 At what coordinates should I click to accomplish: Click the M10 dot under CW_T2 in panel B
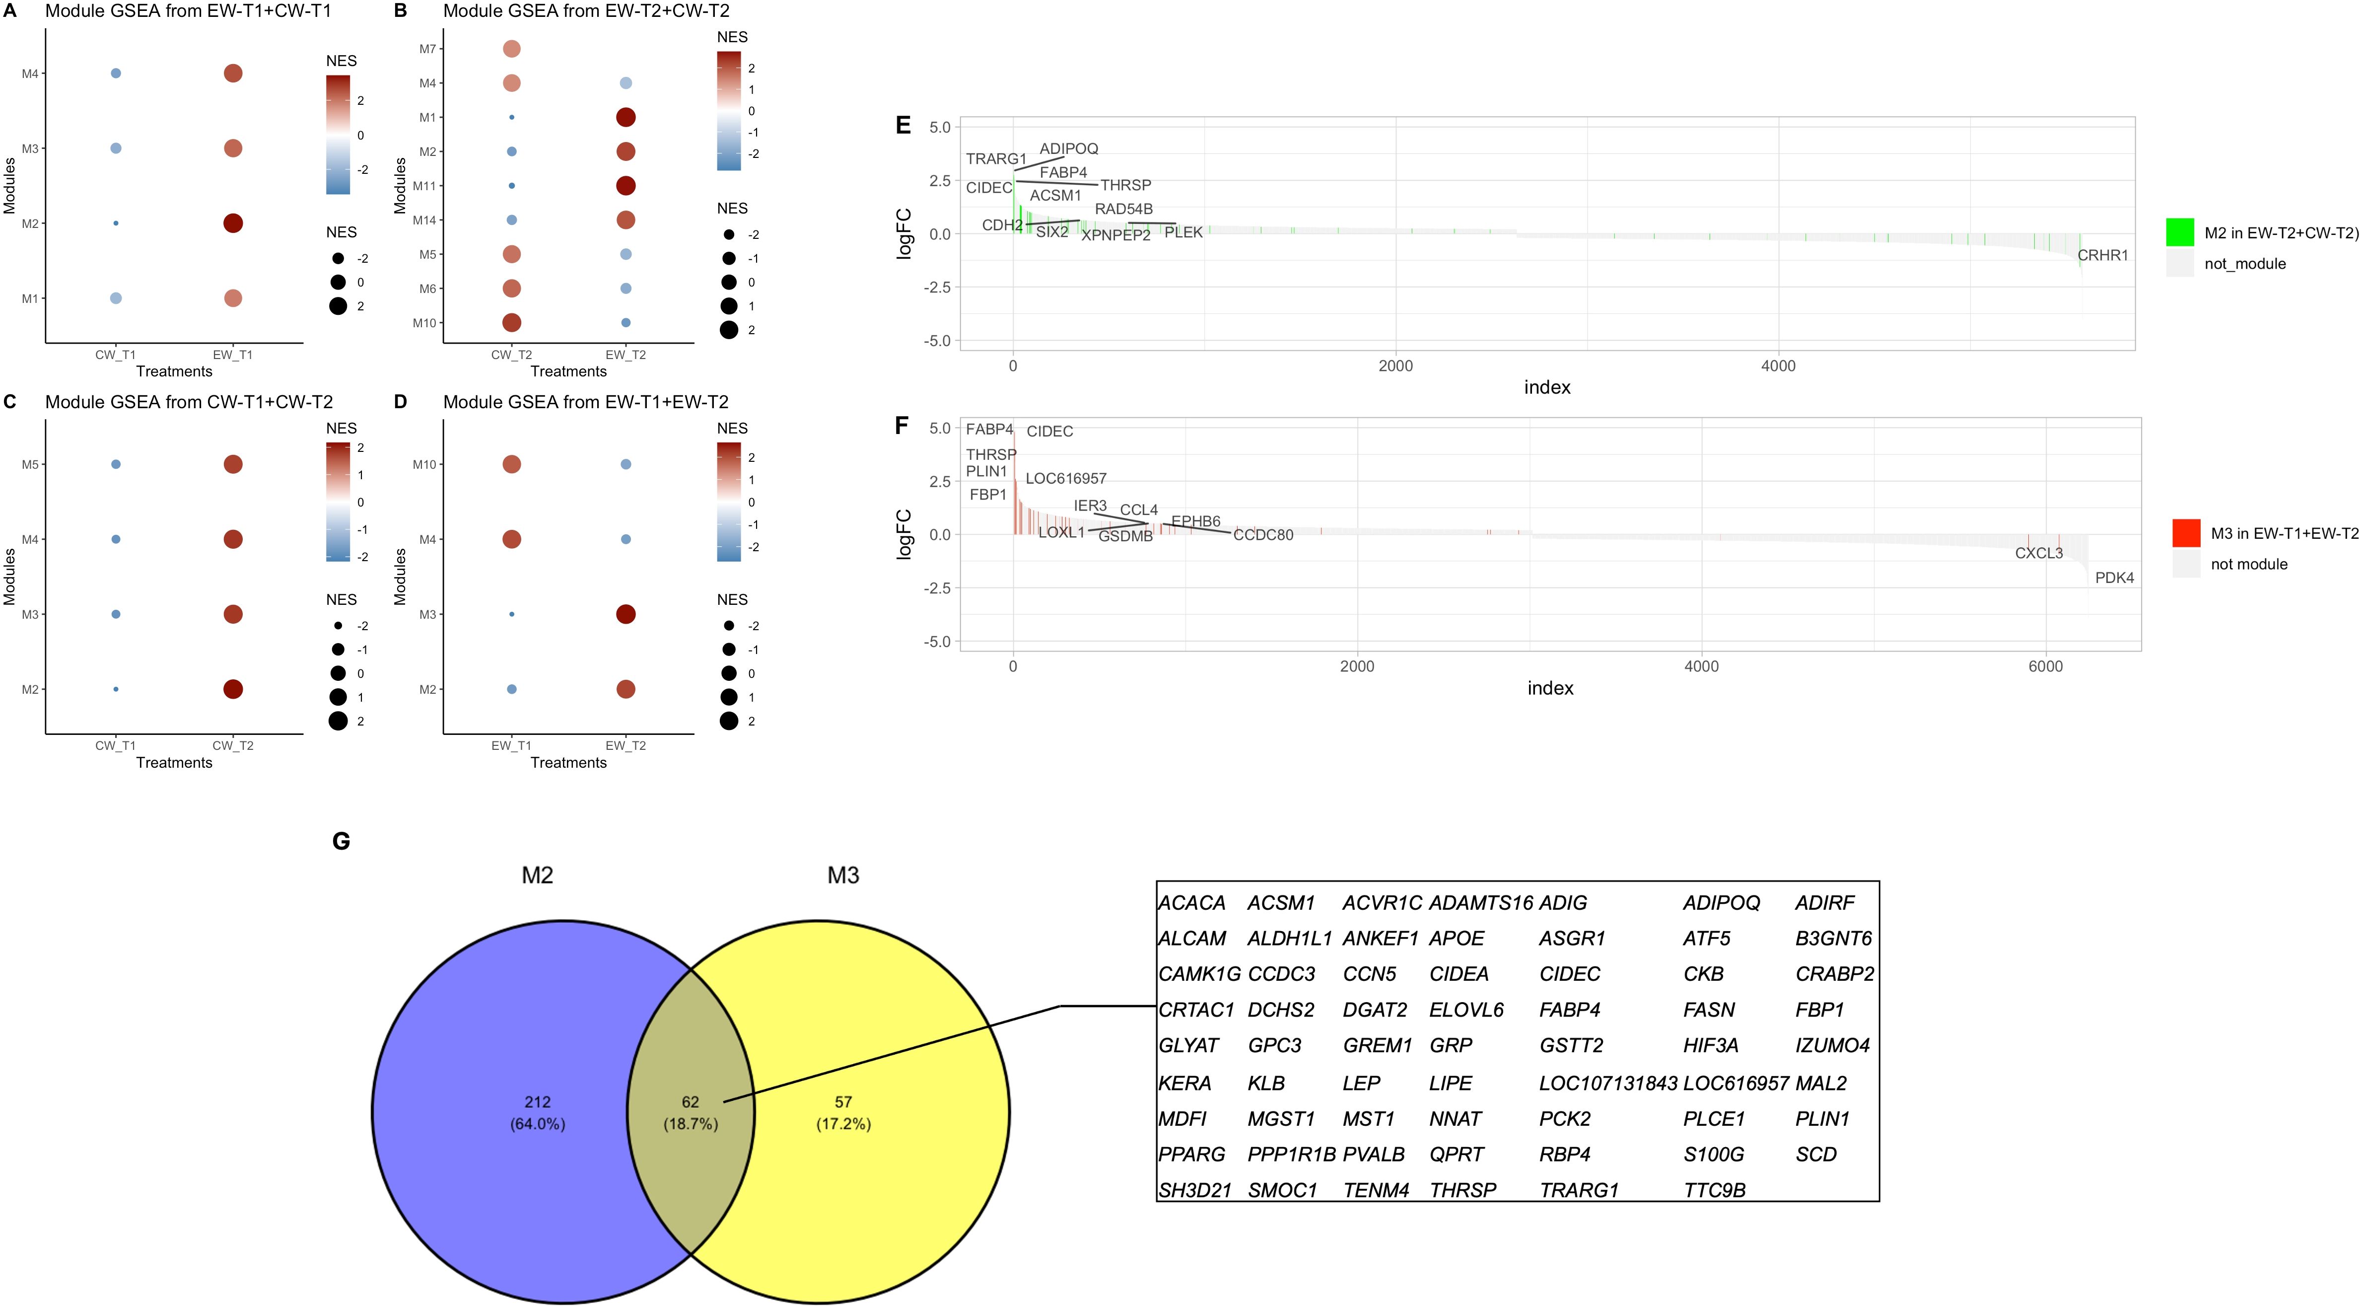[x=511, y=323]
